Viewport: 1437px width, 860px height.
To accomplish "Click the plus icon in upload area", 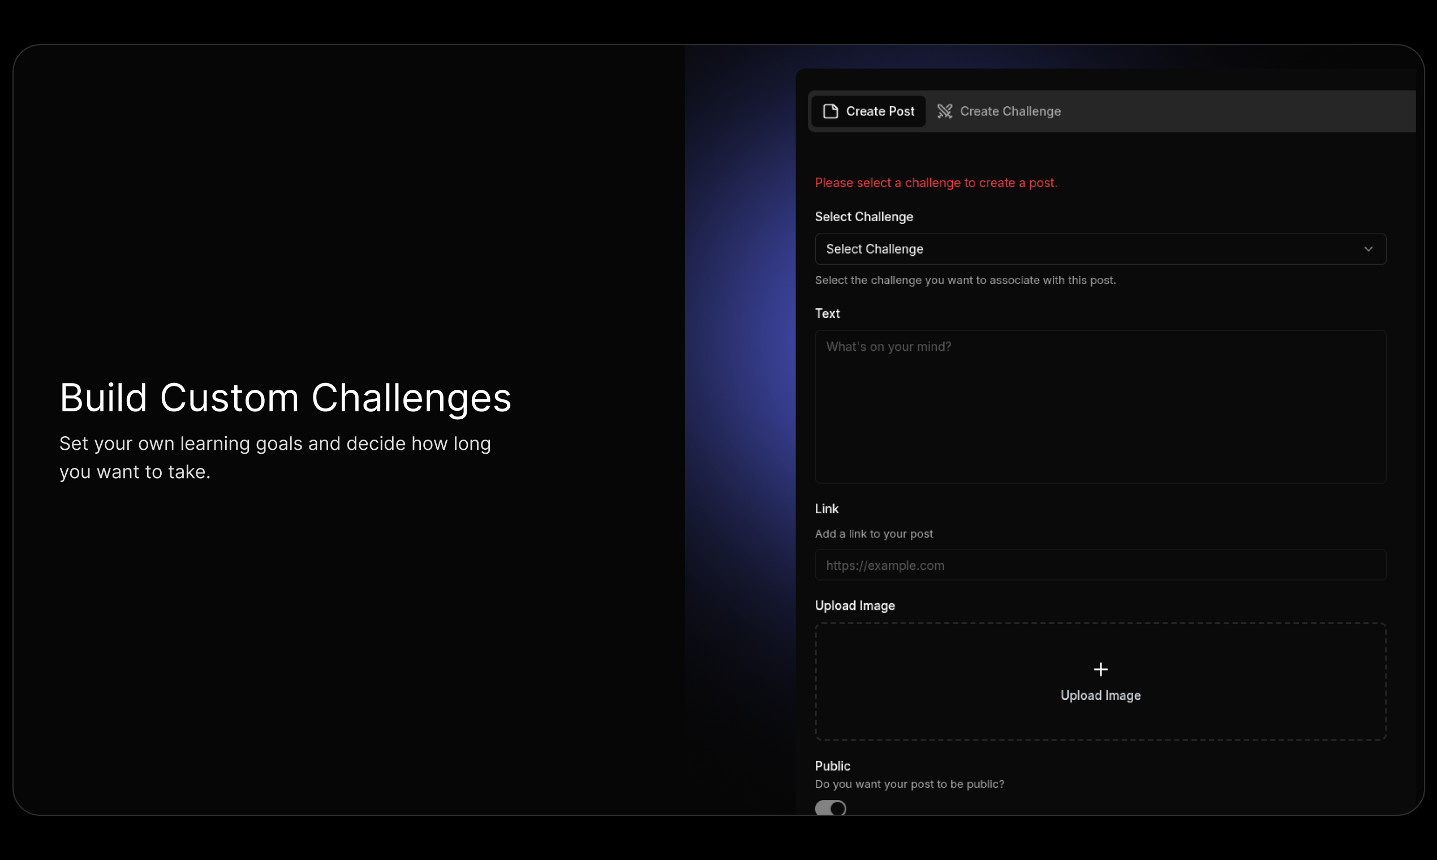I will [1100, 669].
